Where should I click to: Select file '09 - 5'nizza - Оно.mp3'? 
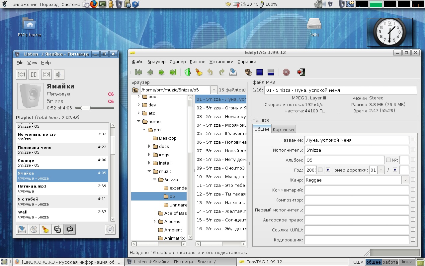coord(221,168)
